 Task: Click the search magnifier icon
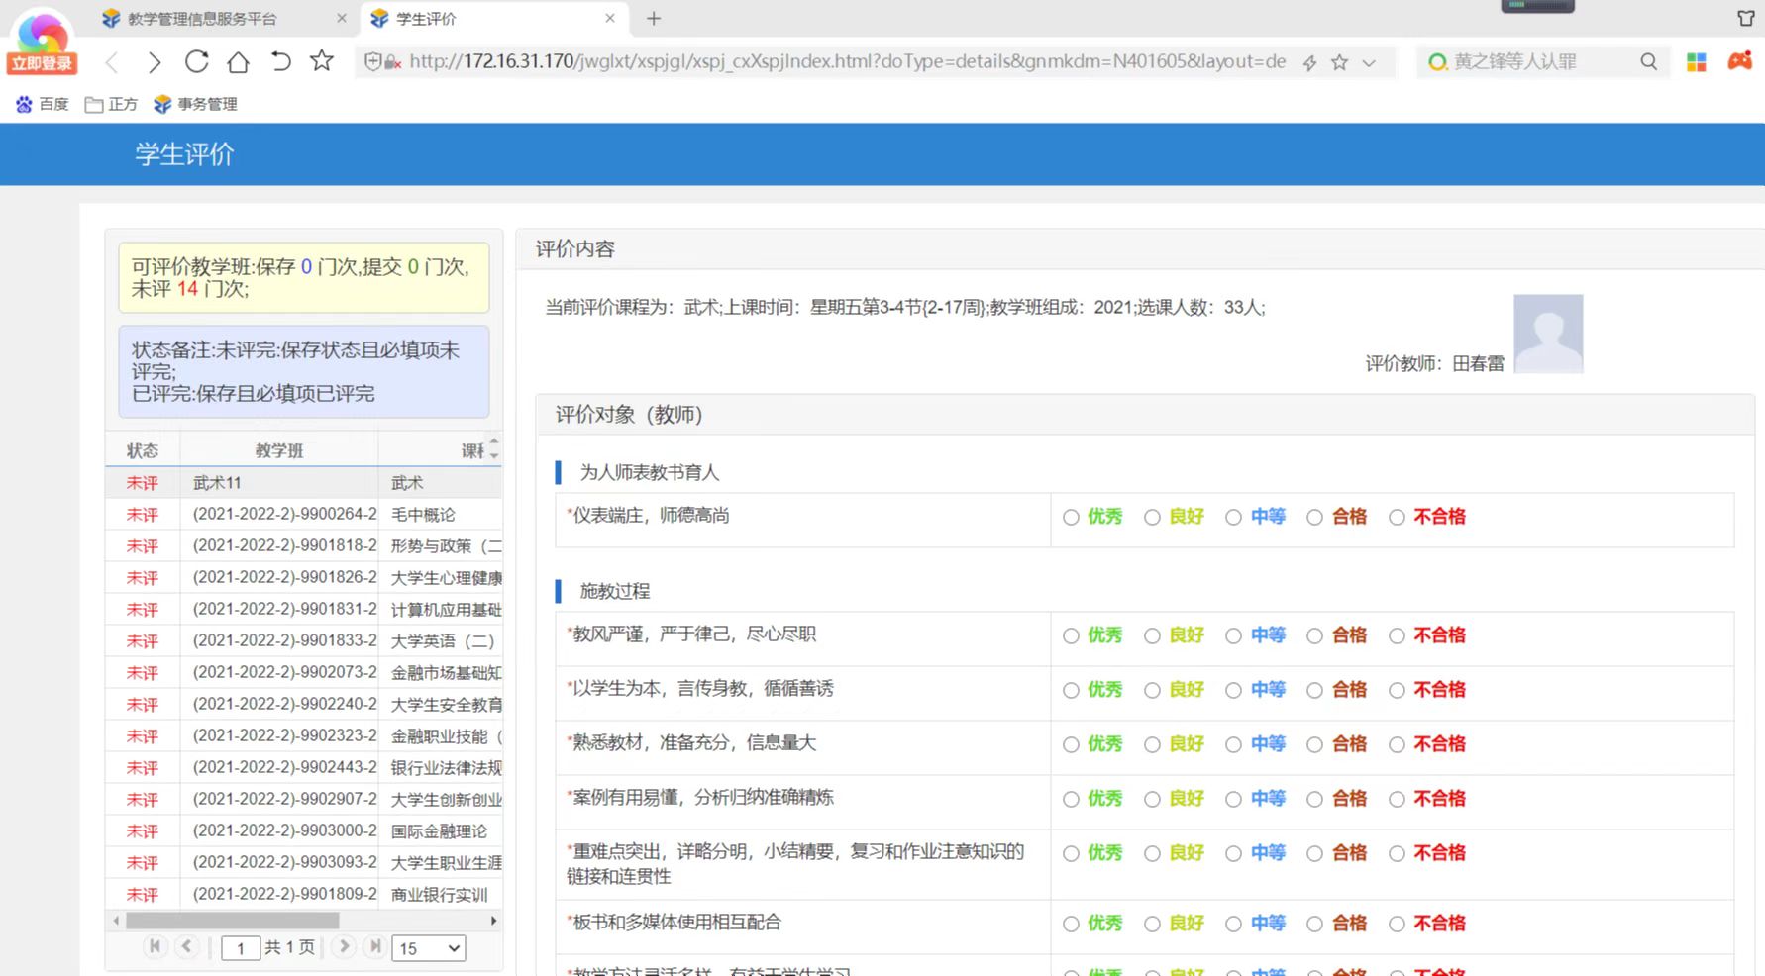pos(1648,61)
